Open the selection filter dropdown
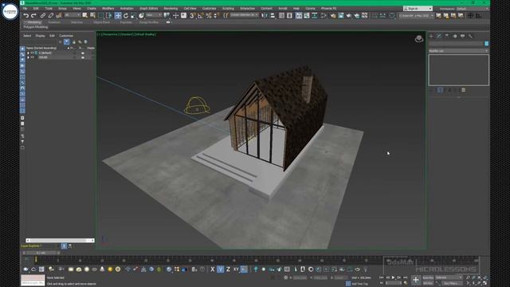 (x=73, y=15)
